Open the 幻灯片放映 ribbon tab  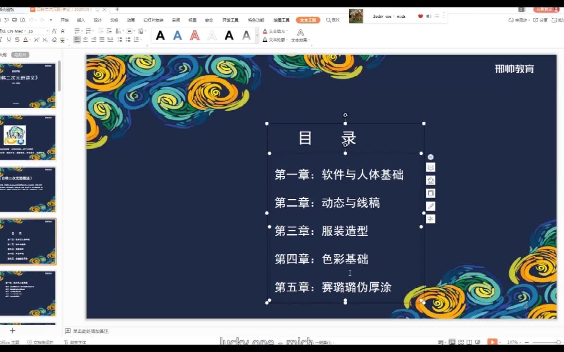pos(153,20)
